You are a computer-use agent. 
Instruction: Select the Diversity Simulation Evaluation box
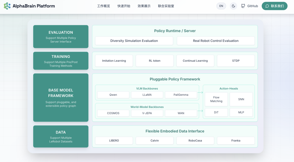coord(134,41)
